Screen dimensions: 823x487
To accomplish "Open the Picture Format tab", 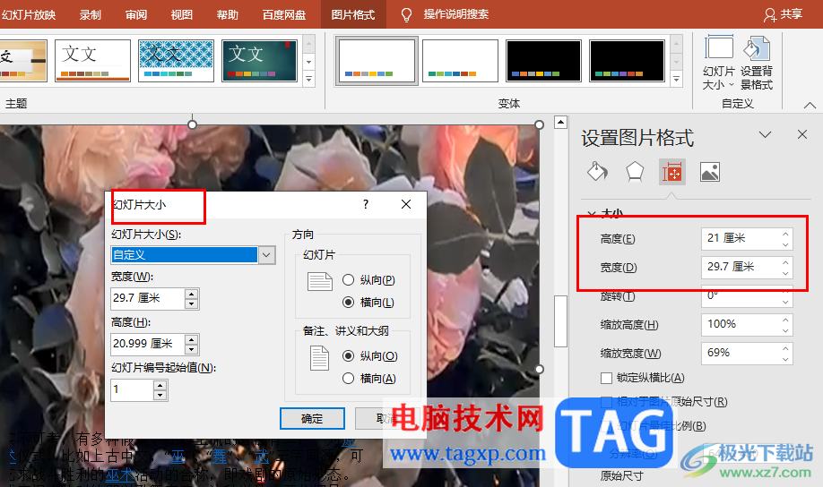I will coord(352,14).
